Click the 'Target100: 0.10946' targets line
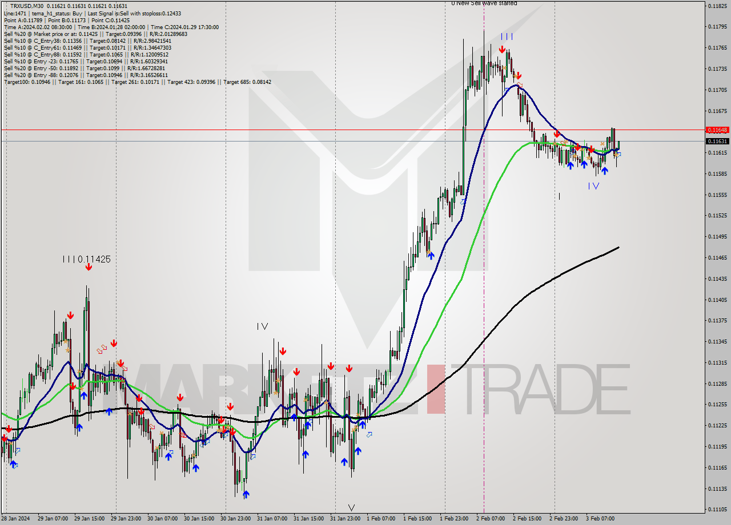This screenshot has width=731, height=525. [138, 82]
